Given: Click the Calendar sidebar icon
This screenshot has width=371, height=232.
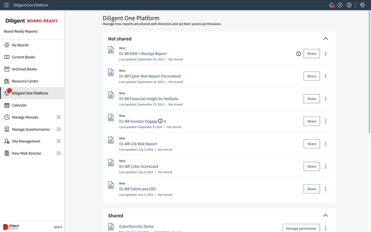Looking at the screenshot, I should point(7,105).
